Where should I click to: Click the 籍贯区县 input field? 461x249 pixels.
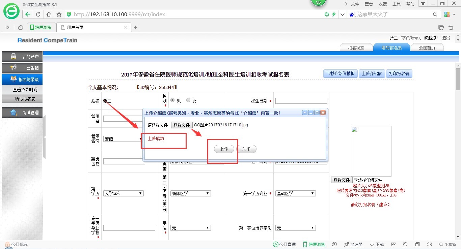point(124,161)
